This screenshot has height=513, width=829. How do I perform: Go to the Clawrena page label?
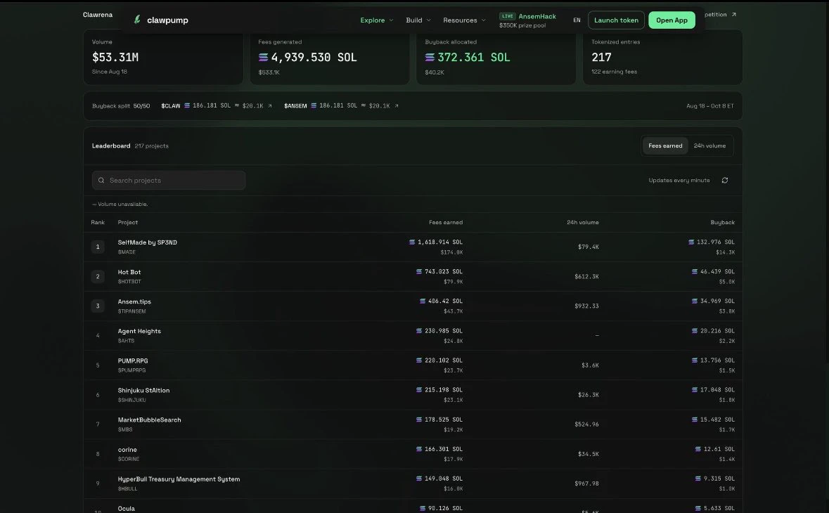coord(98,15)
